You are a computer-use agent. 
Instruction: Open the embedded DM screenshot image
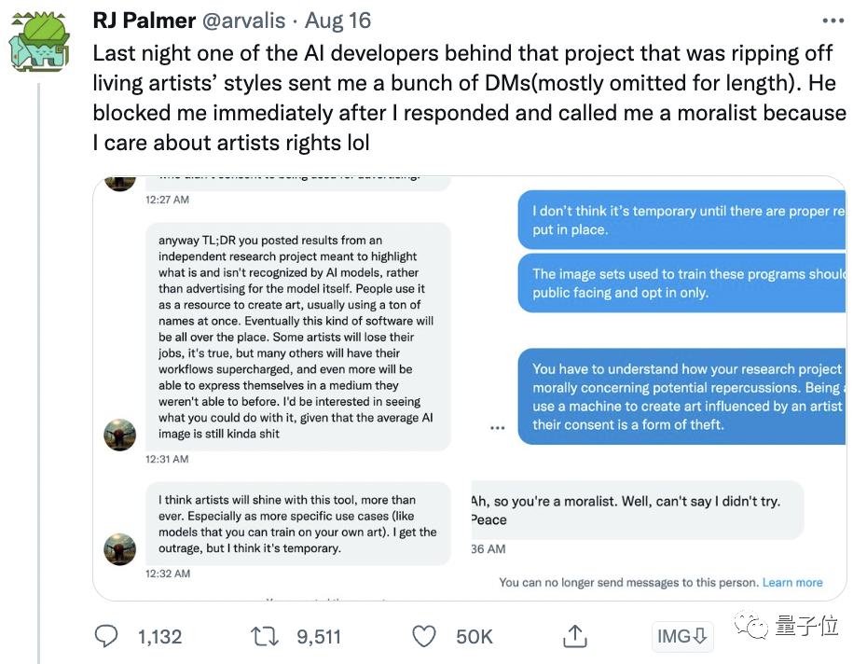pyautogui.click(x=469, y=387)
